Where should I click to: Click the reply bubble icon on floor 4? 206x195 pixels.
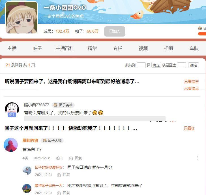71,158
